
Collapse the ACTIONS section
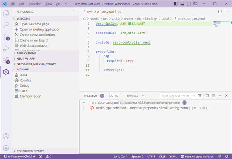pos(46,69)
